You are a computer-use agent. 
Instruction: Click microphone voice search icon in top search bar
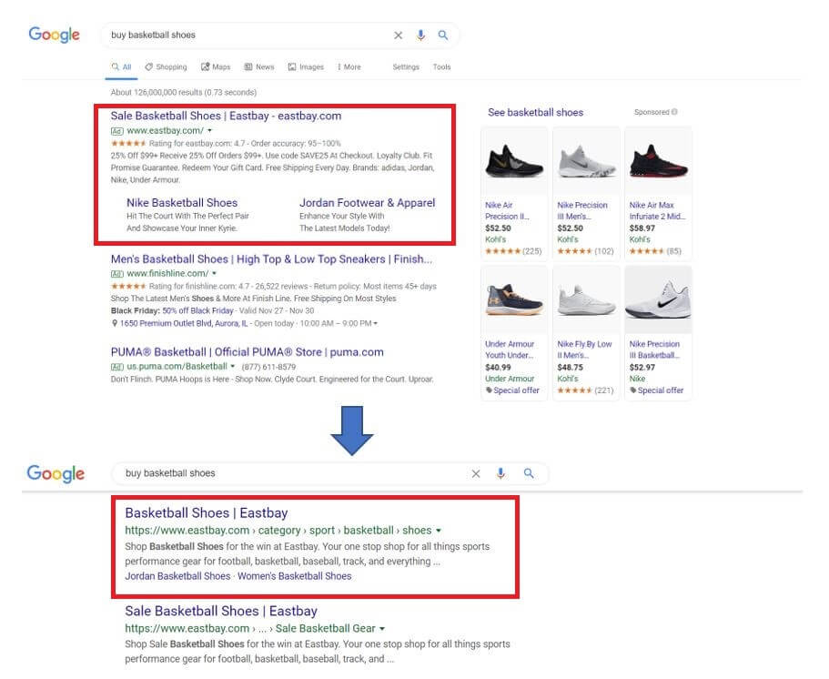420,35
